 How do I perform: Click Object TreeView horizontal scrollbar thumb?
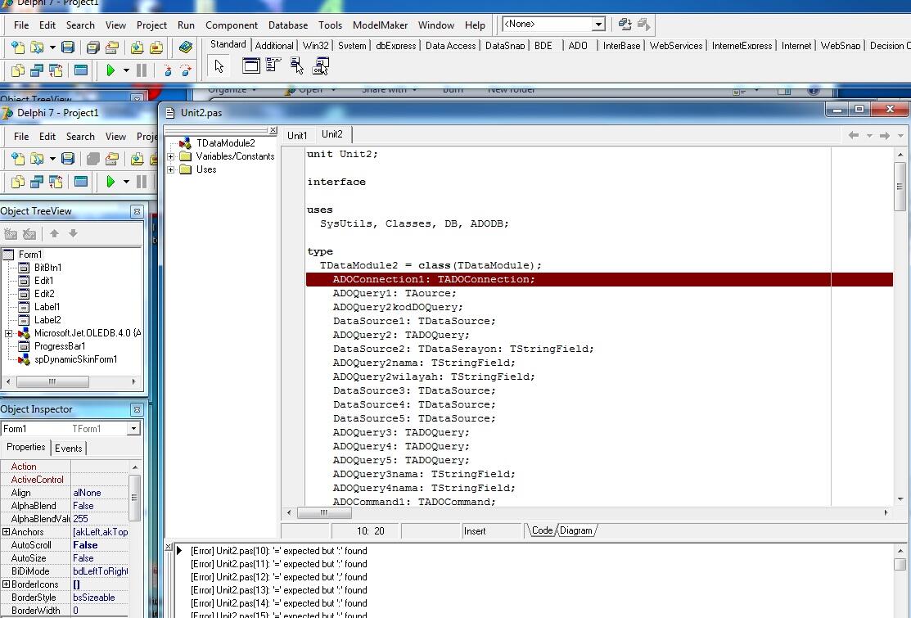[52, 381]
